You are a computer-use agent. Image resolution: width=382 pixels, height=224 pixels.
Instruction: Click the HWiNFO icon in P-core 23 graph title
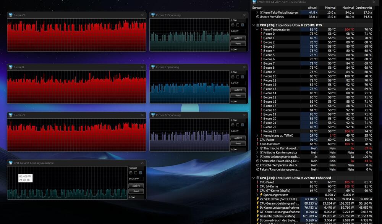11,15
